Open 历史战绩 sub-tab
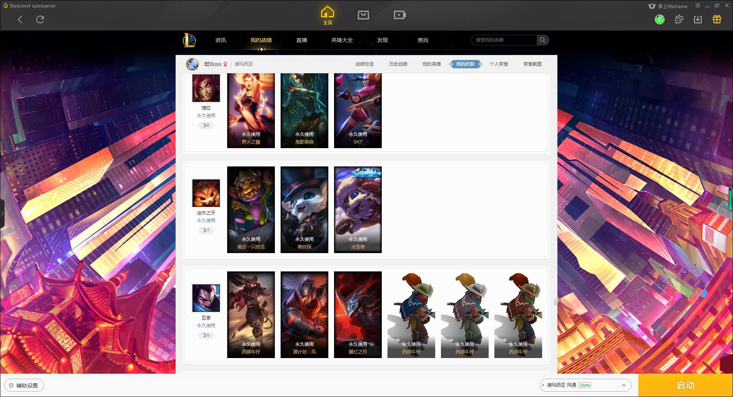Viewport: 733px width, 397px height. [398, 64]
